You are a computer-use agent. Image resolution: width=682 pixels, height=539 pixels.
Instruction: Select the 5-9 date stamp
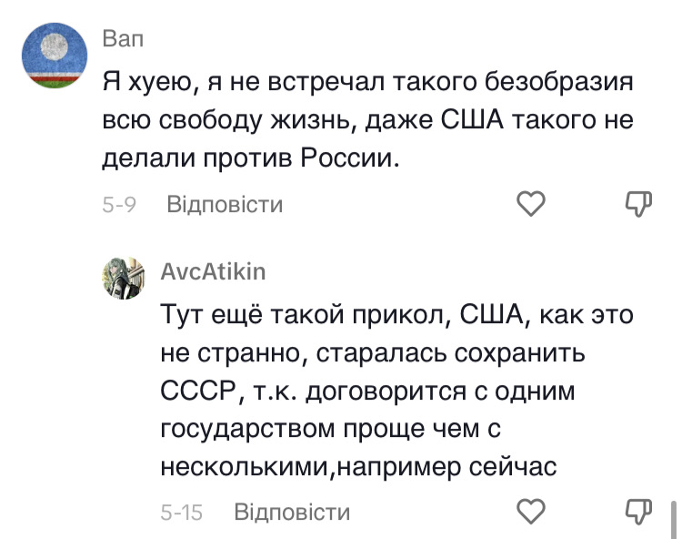point(118,205)
